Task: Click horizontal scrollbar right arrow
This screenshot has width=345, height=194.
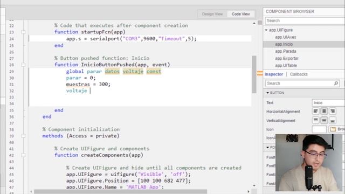Action: pyautogui.click(x=249, y=192)
